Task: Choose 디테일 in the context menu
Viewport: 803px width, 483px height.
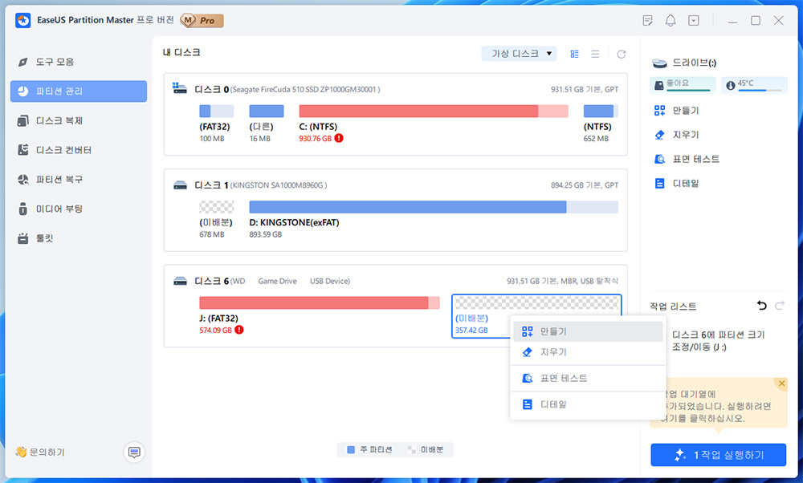Action: coord(588,404)
